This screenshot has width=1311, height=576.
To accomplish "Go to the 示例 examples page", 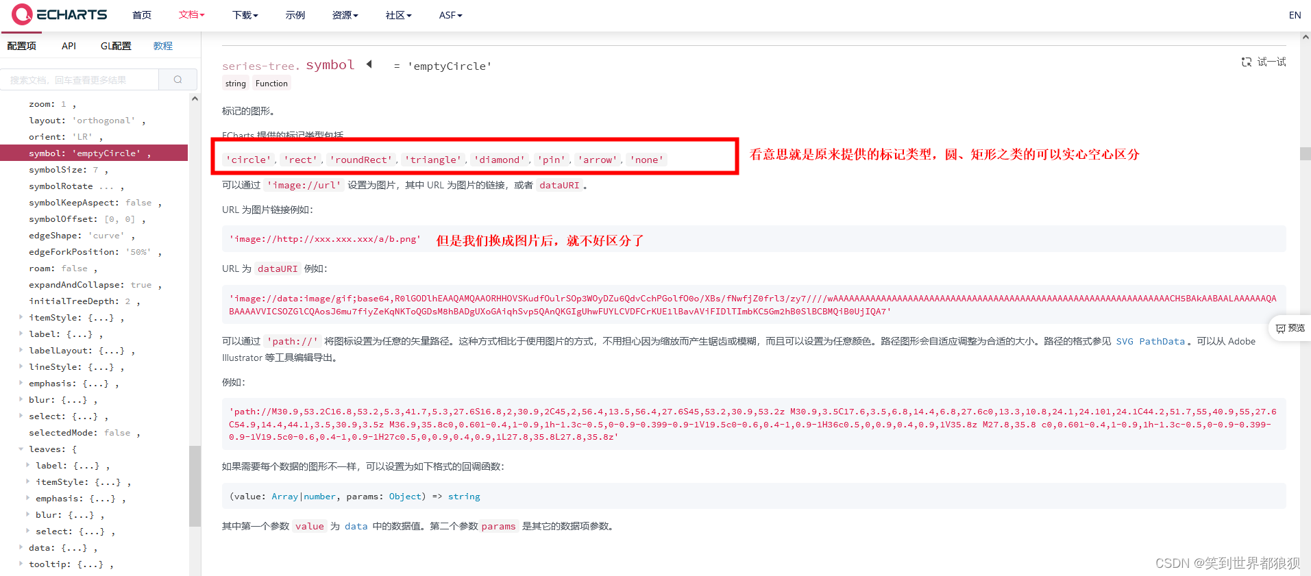I will click(295, 15).
